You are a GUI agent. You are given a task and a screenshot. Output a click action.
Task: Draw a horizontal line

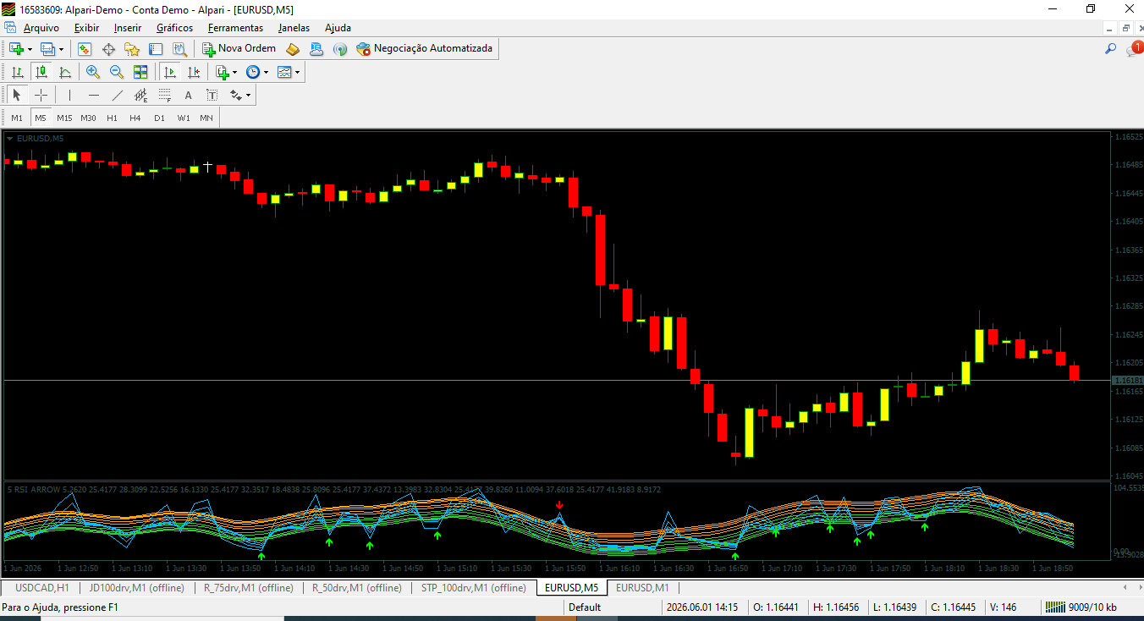coord(93,95)
